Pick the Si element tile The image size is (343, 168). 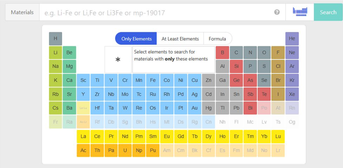(236, 66)
